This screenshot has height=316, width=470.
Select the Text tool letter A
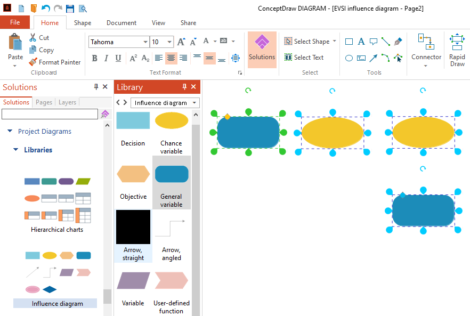(x=361, y=42)
